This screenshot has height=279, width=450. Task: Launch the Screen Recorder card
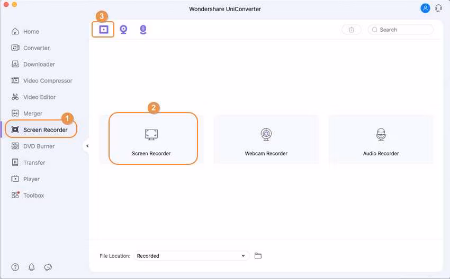point(151,139)
